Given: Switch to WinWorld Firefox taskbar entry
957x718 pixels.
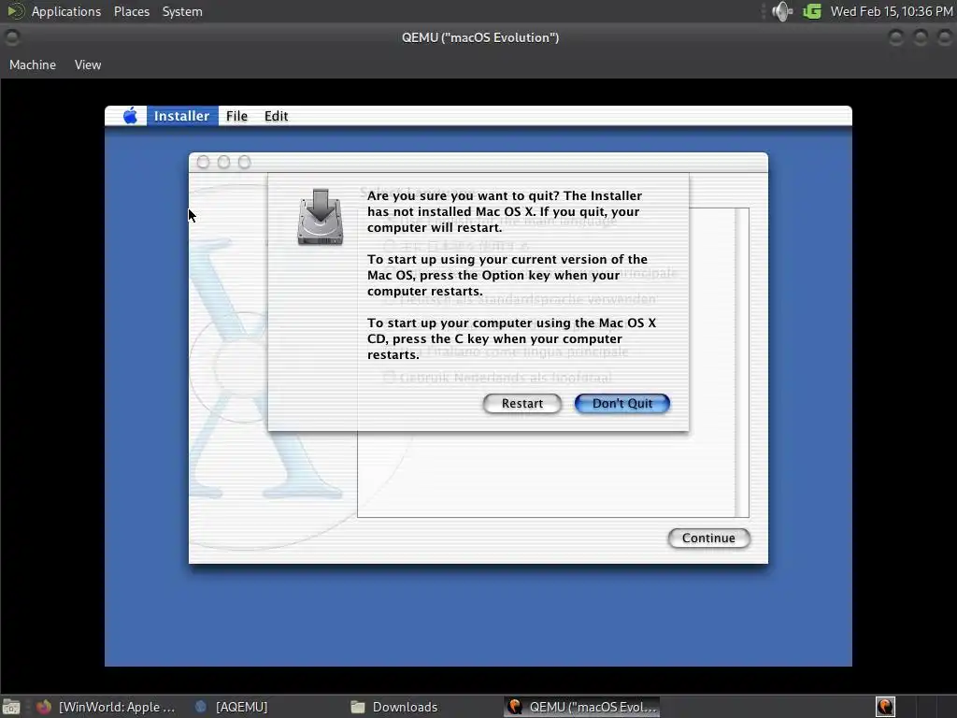Looking at the screenshot, I should (108, 707).
